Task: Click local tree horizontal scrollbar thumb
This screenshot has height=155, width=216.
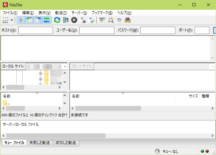Action: 15,87
